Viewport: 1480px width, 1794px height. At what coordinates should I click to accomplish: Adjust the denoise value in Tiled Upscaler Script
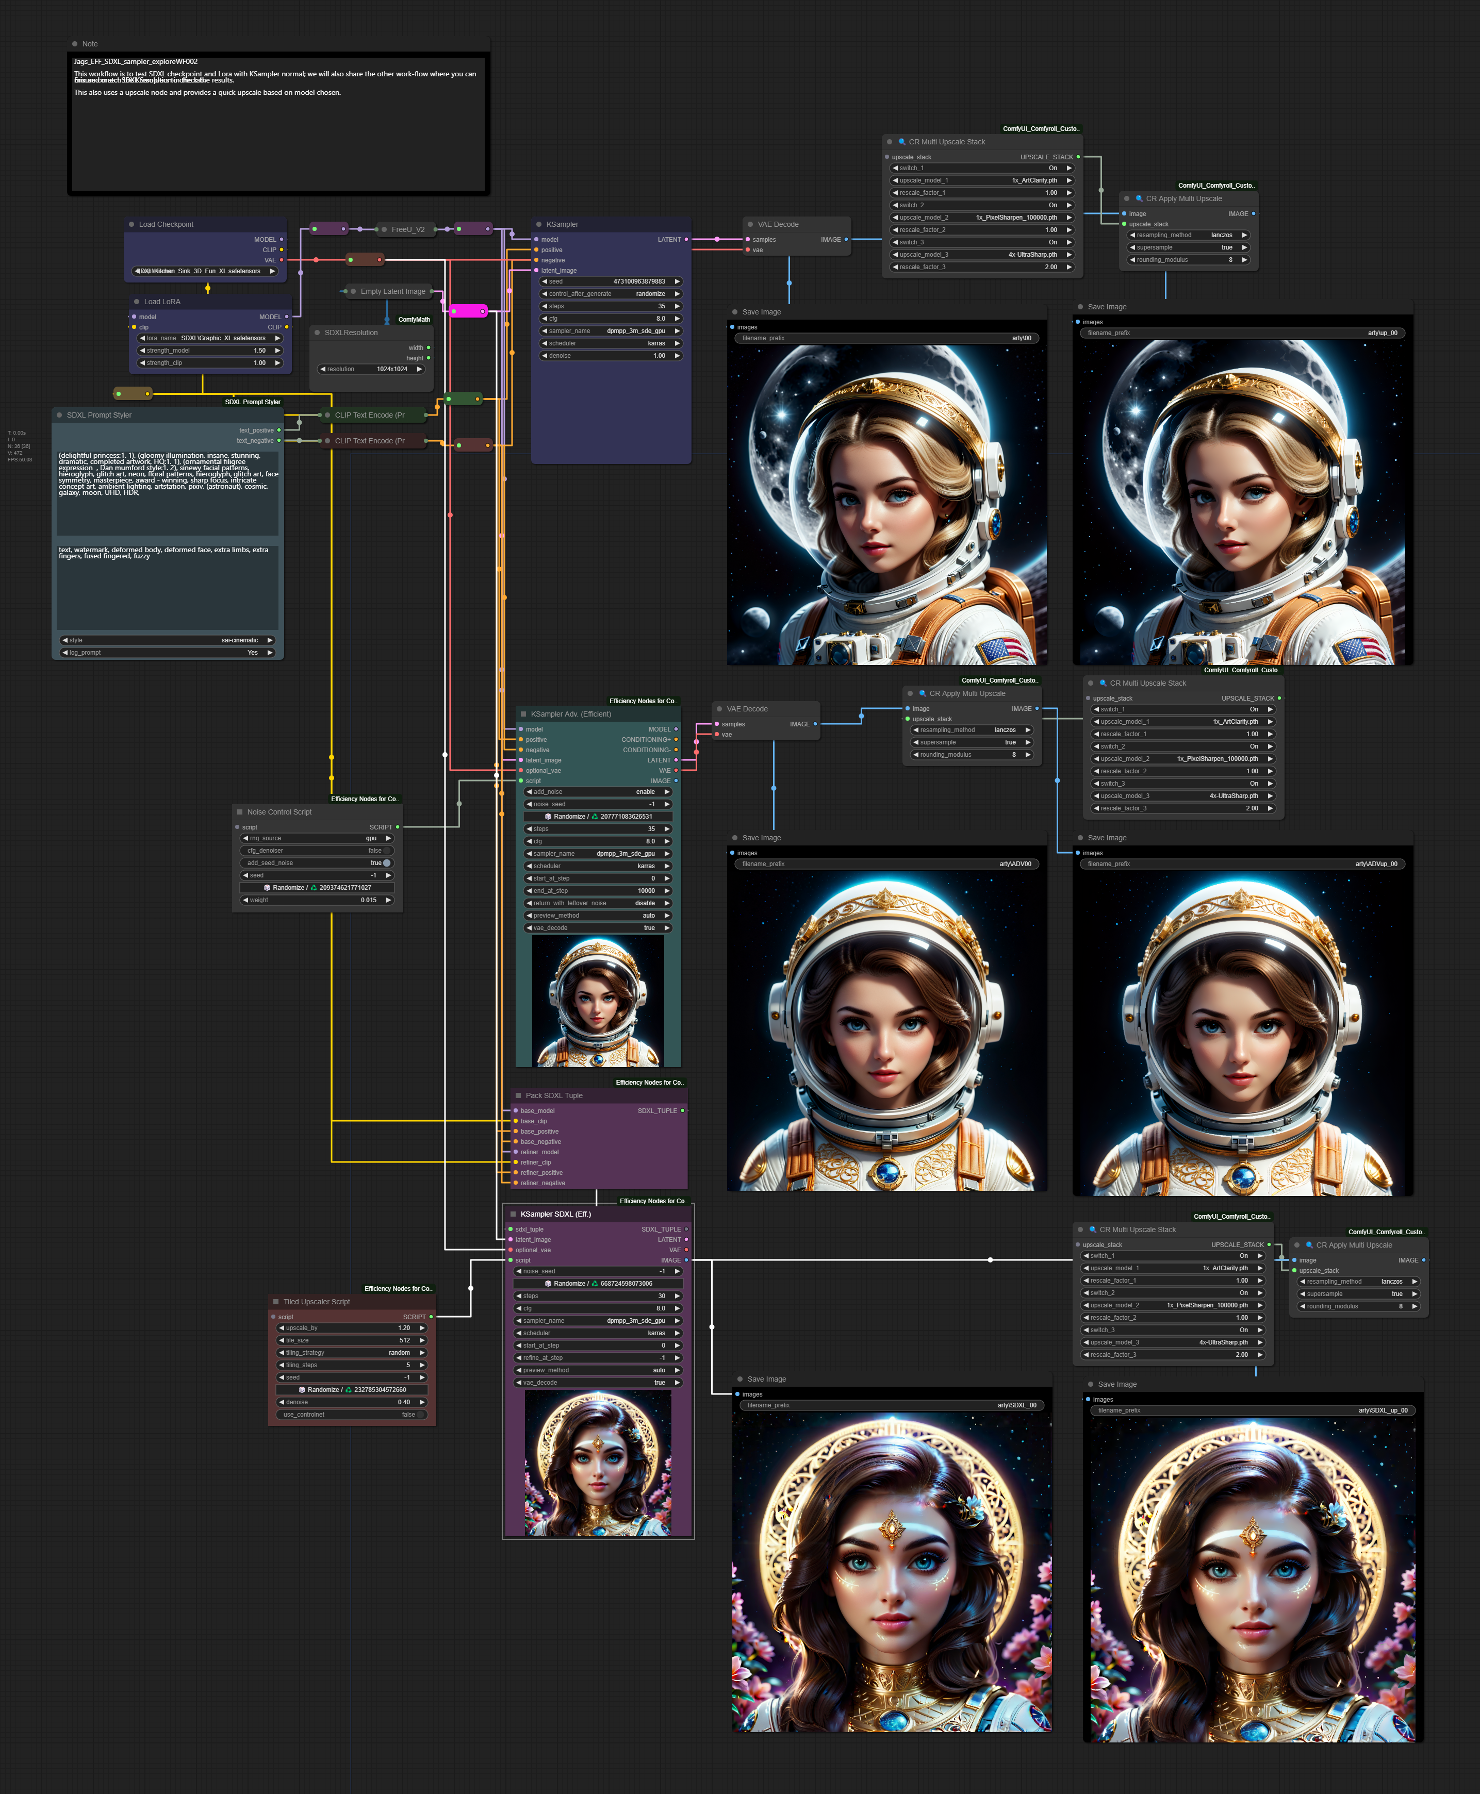tap(351, 1402)
